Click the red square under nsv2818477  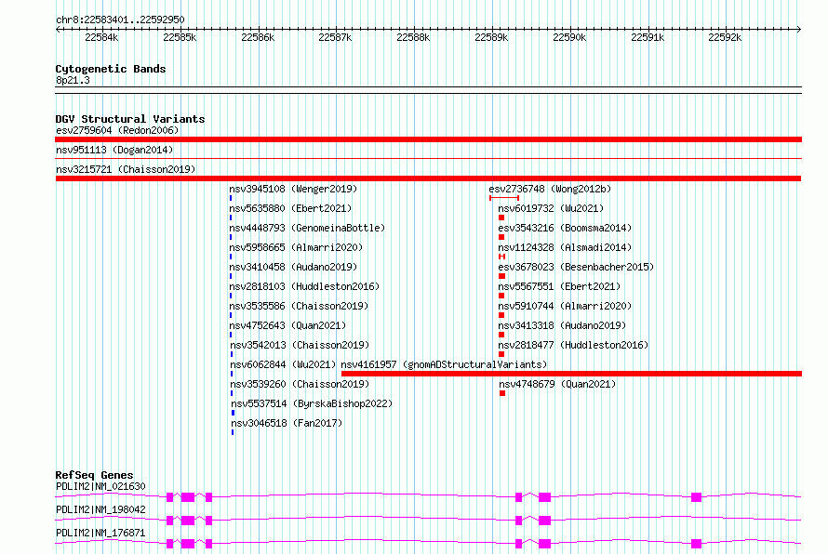pyautogui.click(x=501, y=354)
